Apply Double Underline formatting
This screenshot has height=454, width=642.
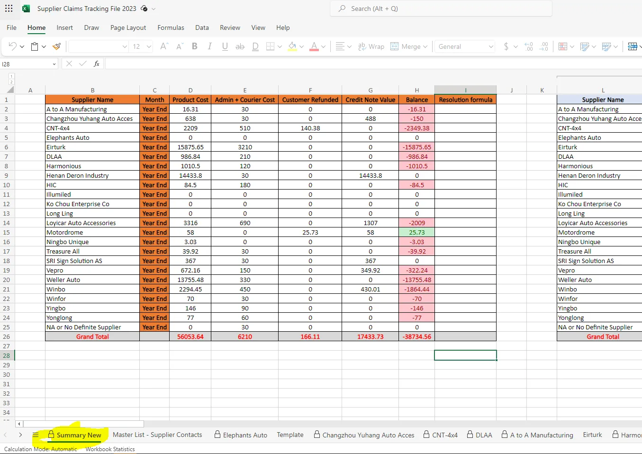[255, 46]
